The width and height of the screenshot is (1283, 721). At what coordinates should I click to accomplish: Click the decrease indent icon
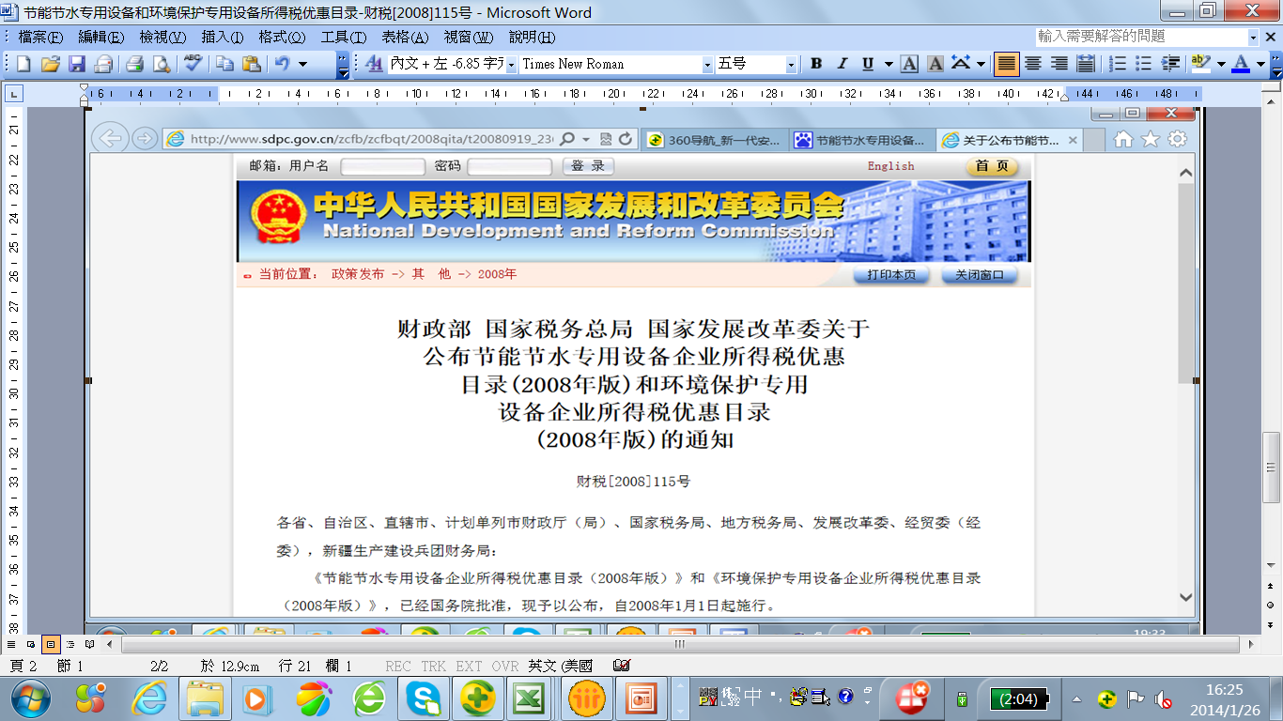pos(1170,64)
